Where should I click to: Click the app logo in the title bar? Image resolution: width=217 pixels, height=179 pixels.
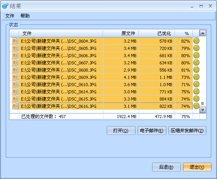[5, 6]
